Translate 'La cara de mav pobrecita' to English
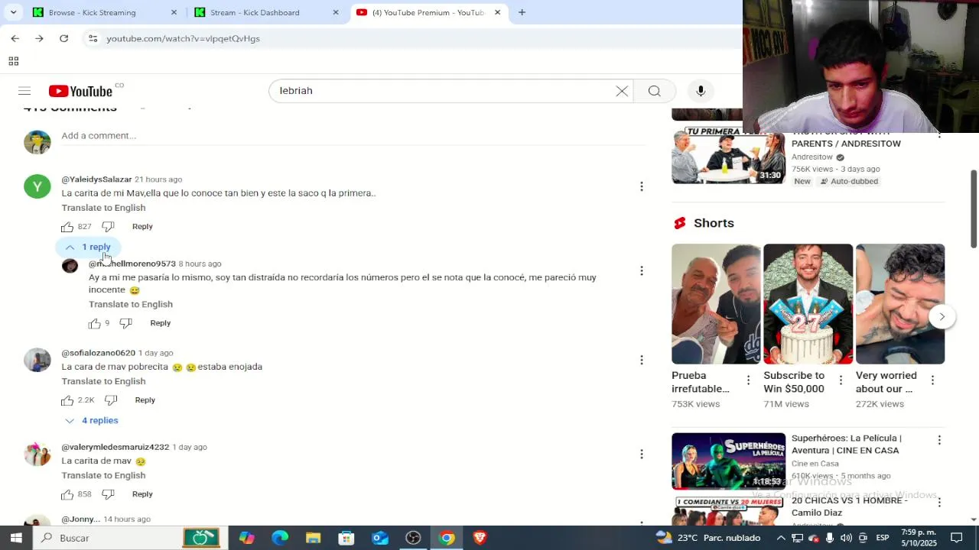979x550 pixels. point(103,381)
